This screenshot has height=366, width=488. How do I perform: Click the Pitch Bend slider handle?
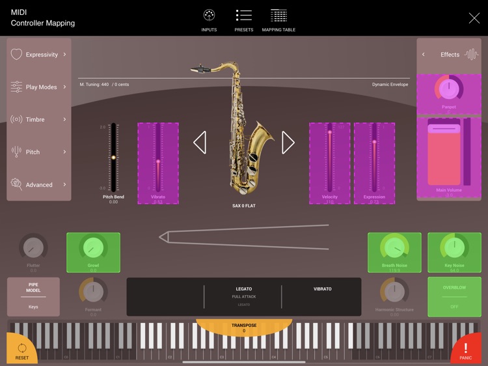114,158
